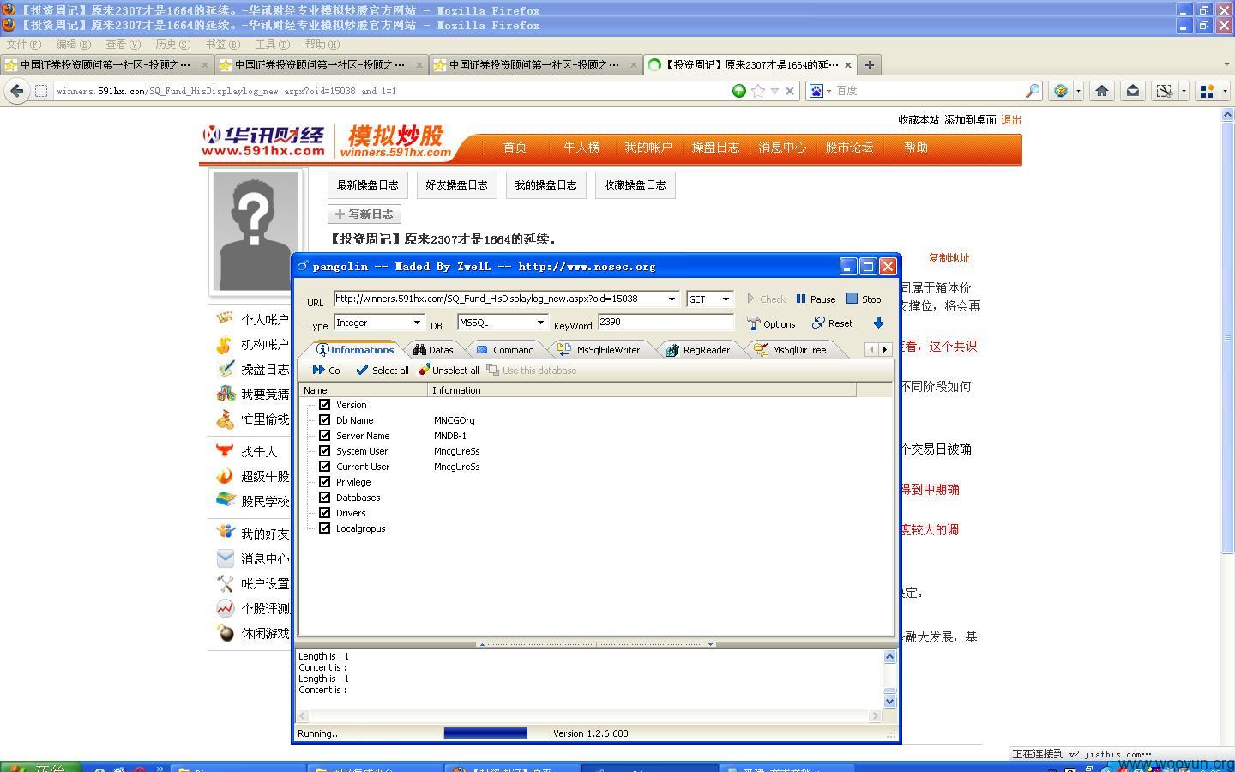Uncheck the Current User checkbox
The image size is (1235, 772).
[x=324, y=466]
